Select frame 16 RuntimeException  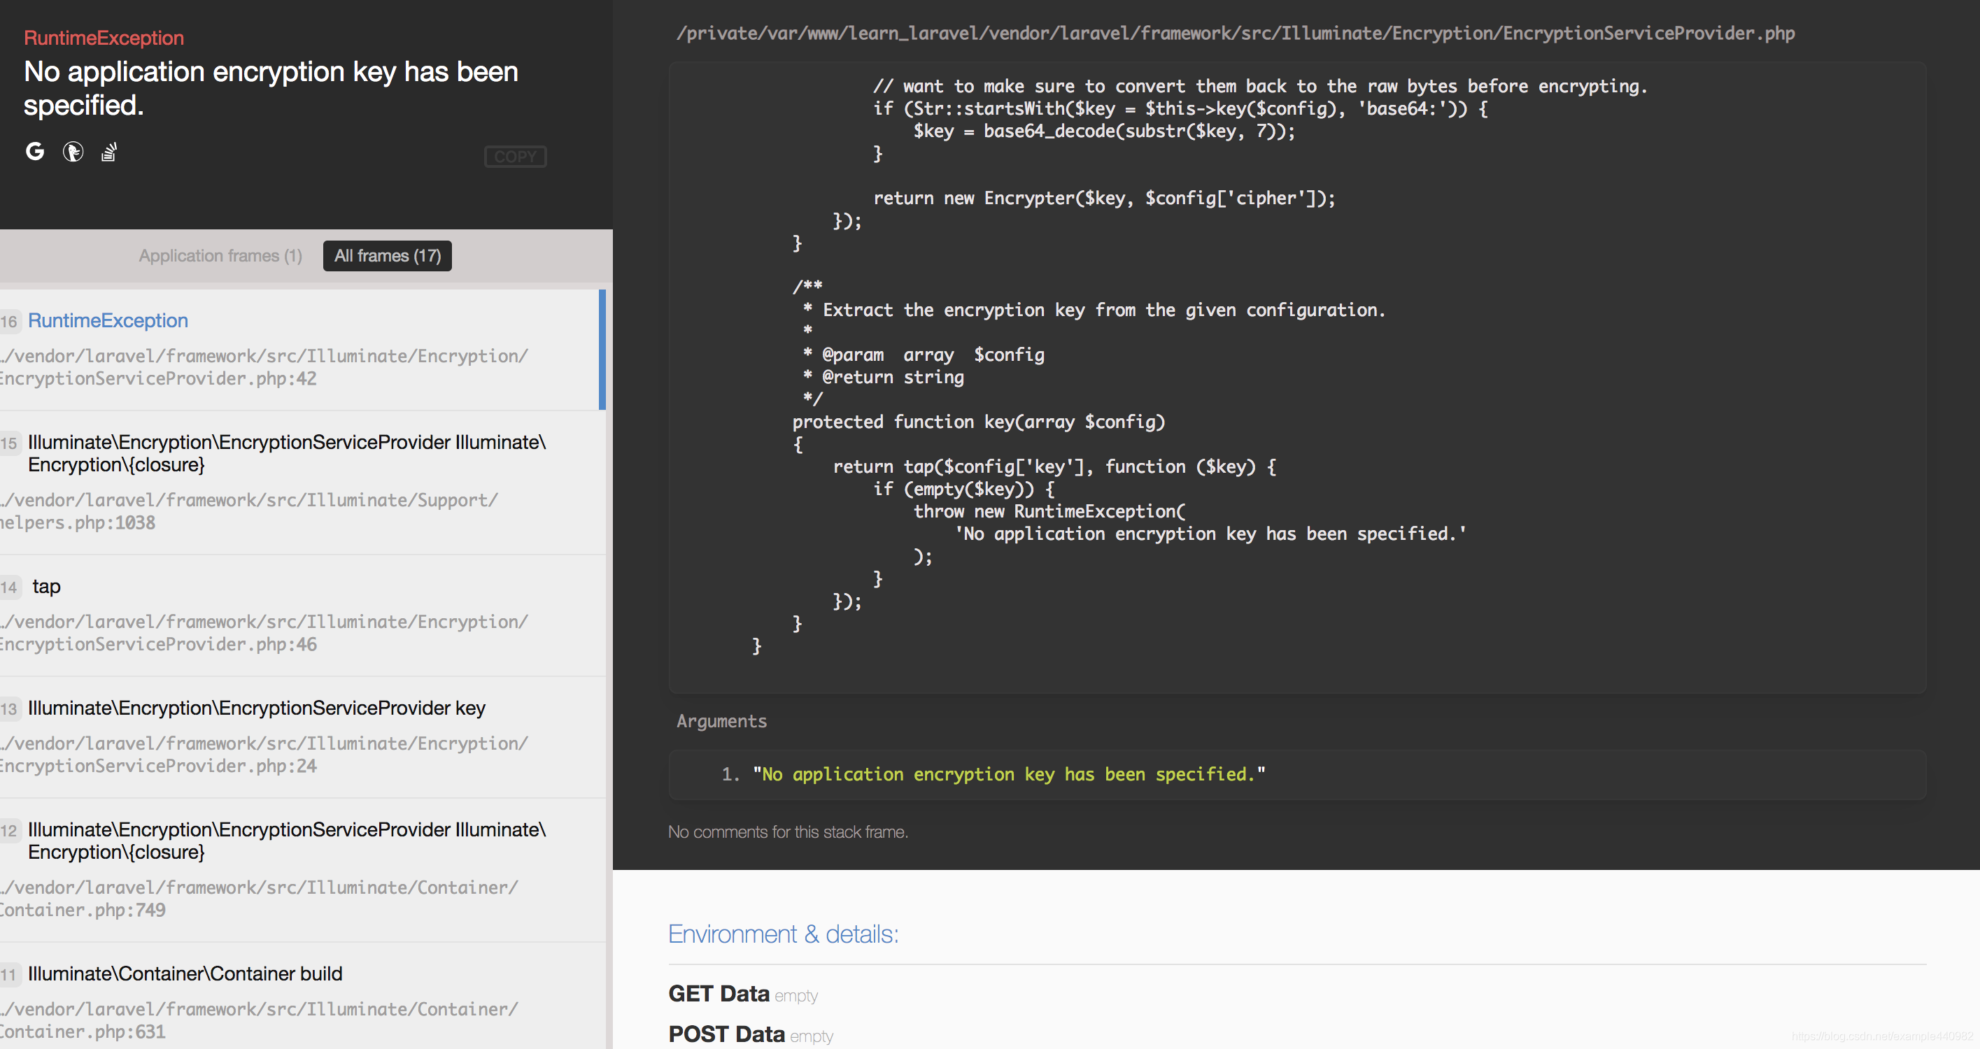tap(108, 320)
